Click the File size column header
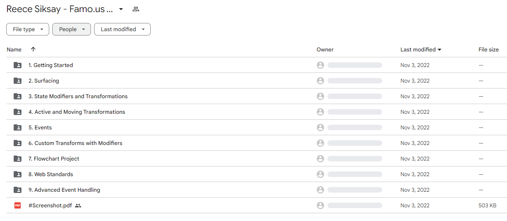Screen dimensions: 507x221 click(x=489, y=50)
